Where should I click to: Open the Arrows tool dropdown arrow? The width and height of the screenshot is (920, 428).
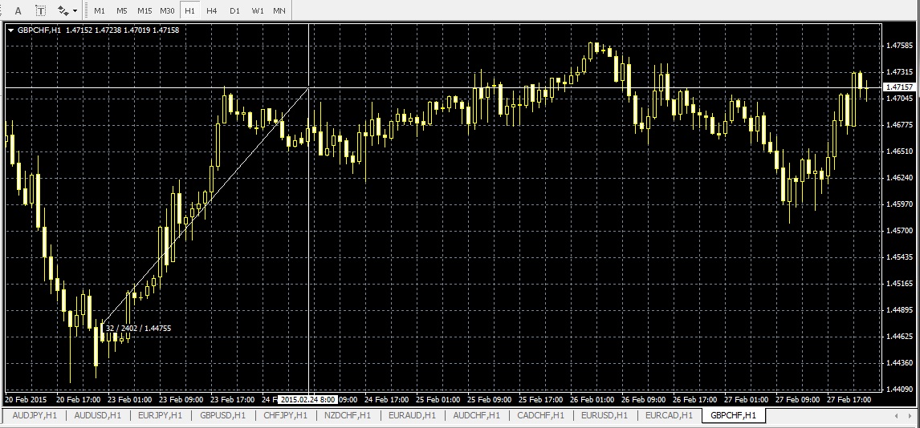point(75,10)
